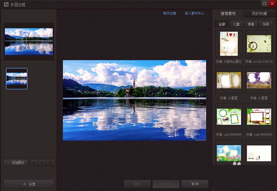This screenshot has height=191, width=277.
Task: Select the small lake picture in list
Action: tap(17, 79)
